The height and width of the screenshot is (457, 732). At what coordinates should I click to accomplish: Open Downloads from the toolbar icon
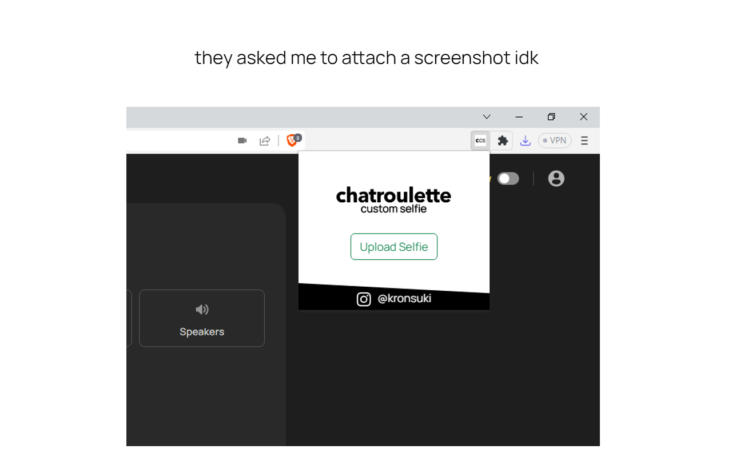pyautogui.click(x=525, y=140)
